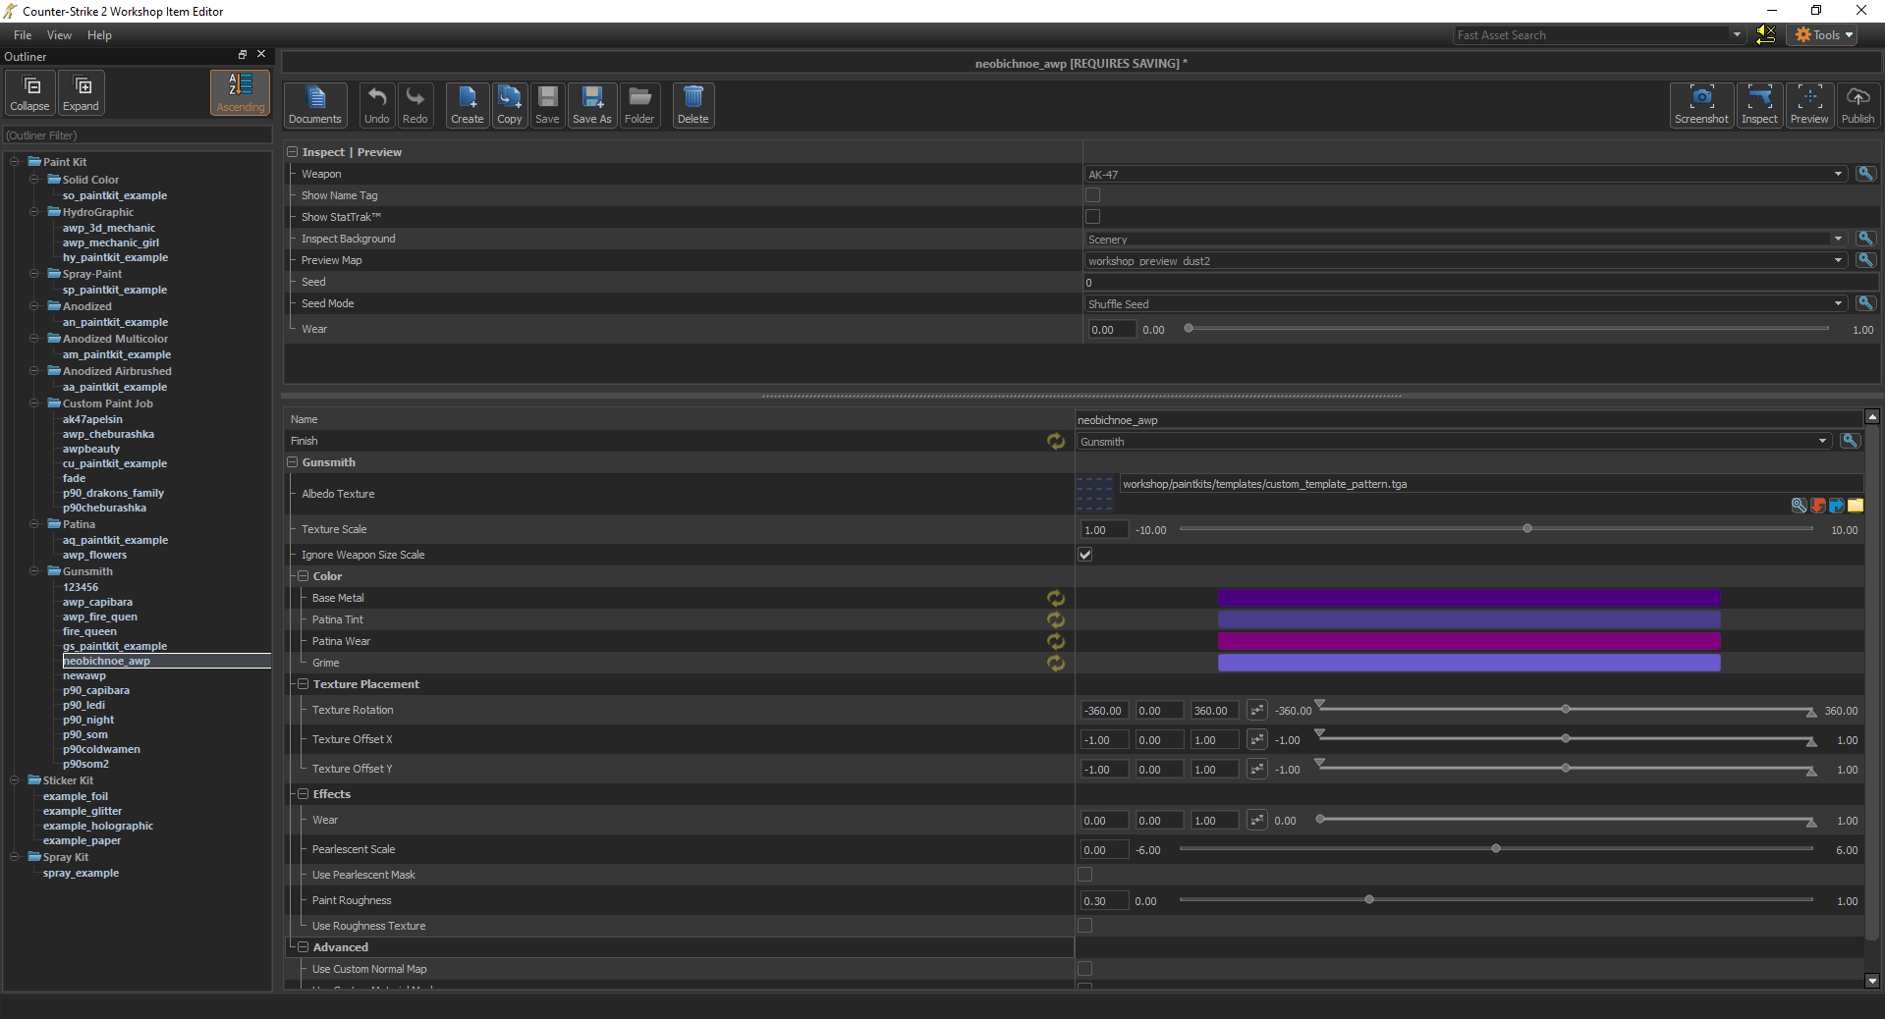
Task: Click the search icon beside Weapon dropdown
Action: point(1866,174)
